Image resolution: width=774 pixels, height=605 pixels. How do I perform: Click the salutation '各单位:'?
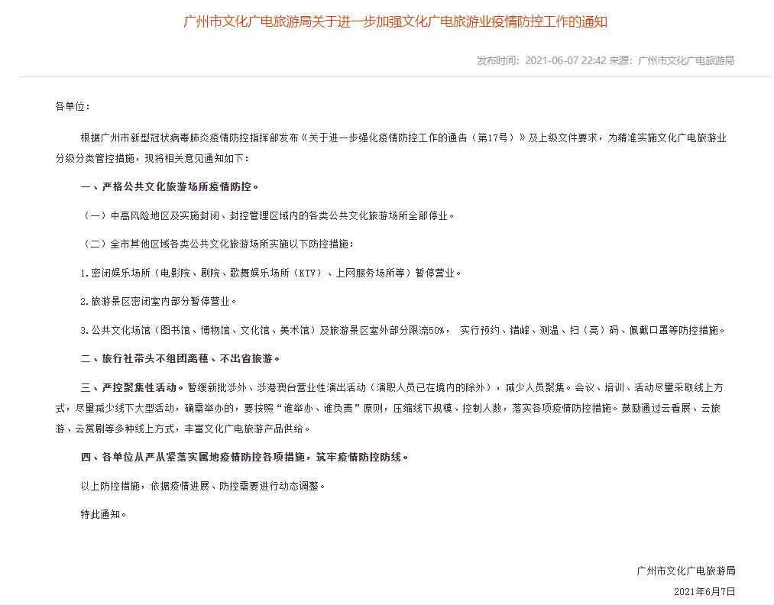[73, 107]
